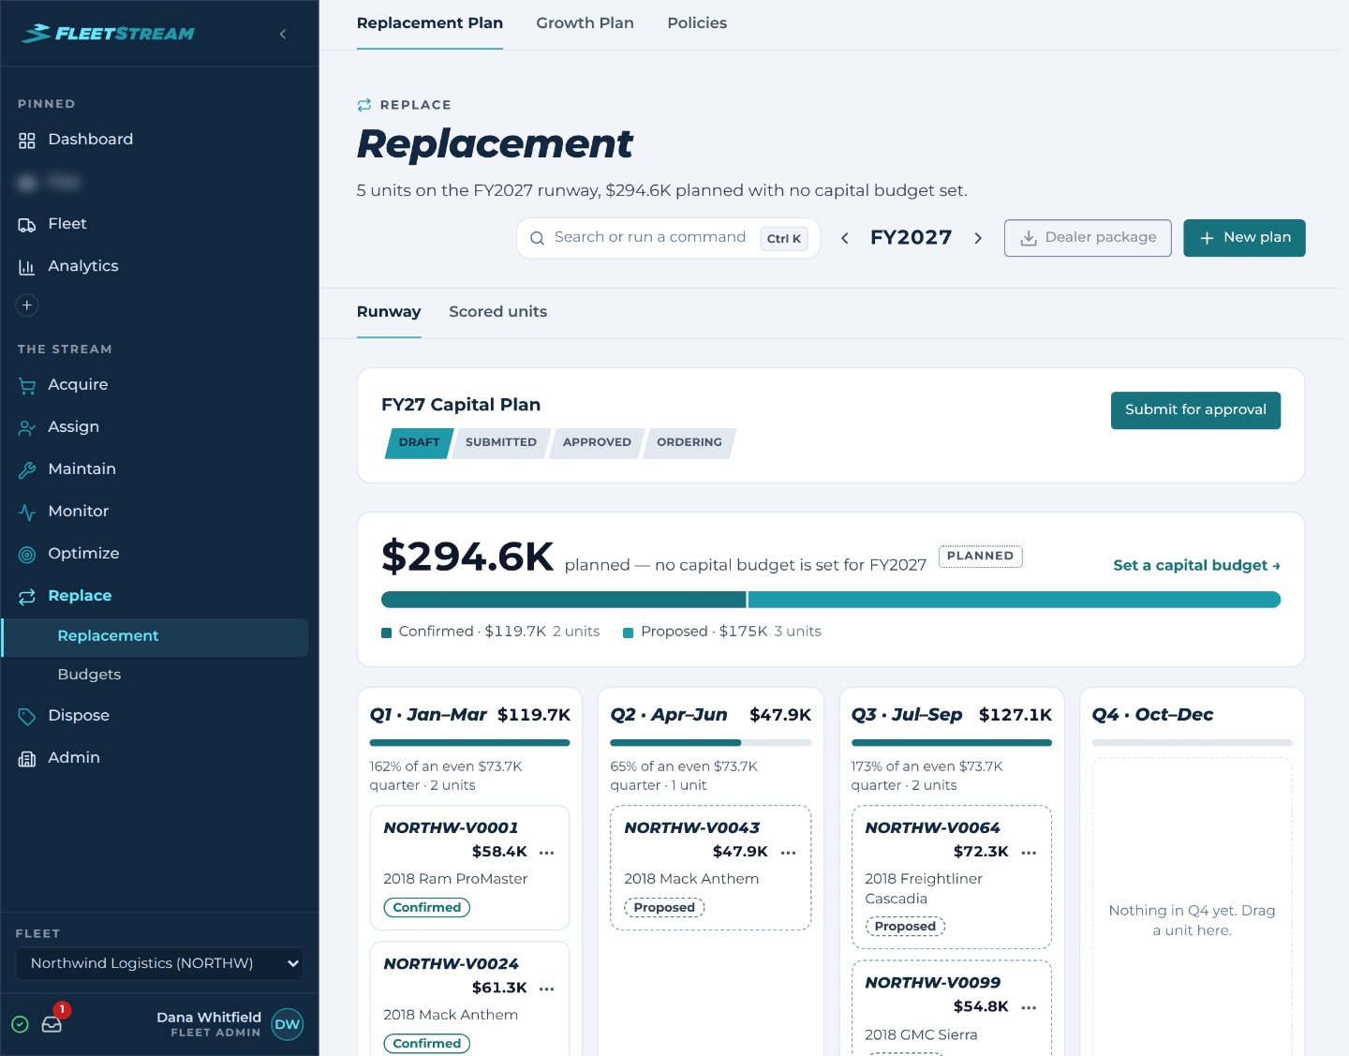Navigate to Dispose
Screen dimensions: 1349x1056
point(159,716)
